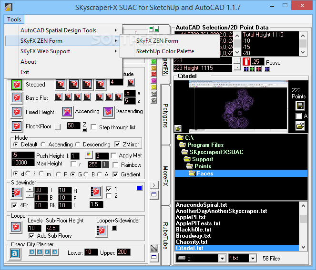Click the Basic Flat SketchUp build icon

(17, 98)
